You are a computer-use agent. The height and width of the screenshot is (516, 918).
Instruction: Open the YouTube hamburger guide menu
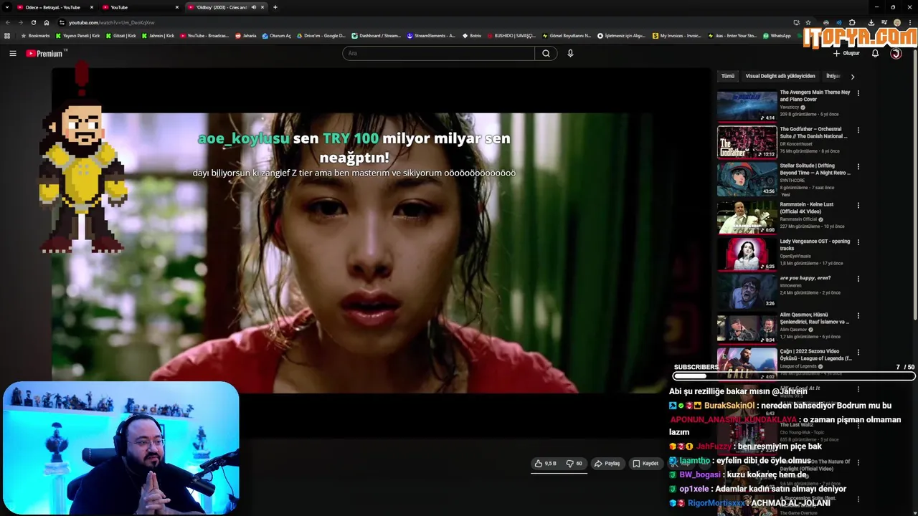tap(12, 53)
